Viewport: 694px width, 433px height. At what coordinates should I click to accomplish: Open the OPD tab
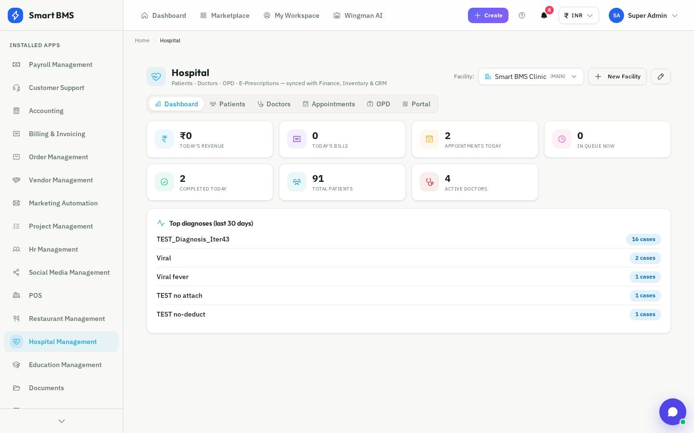pos(379,104)
